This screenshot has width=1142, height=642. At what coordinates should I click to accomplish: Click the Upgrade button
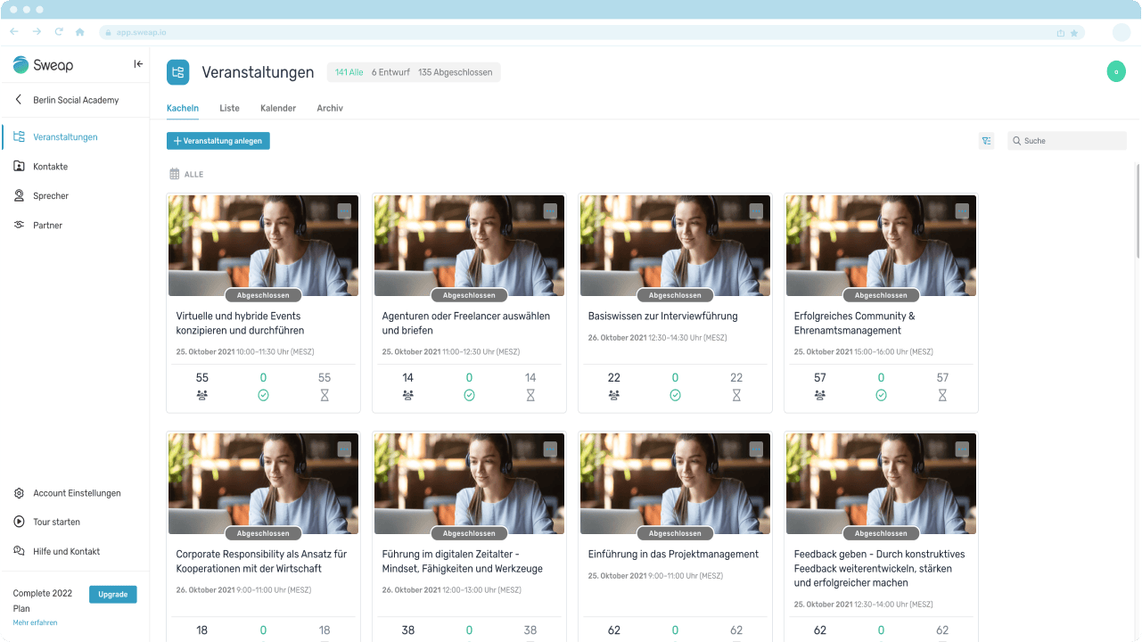(x=113, y=595)
